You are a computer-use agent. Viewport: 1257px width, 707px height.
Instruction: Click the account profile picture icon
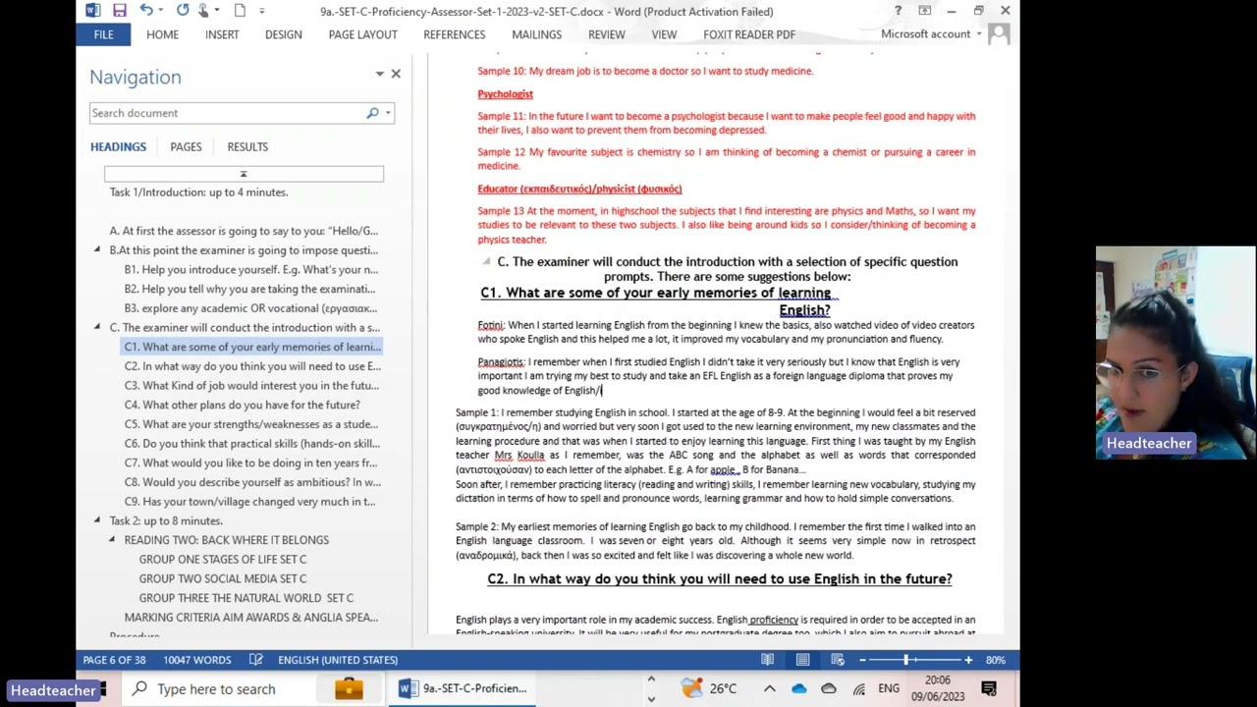(999, 34)
